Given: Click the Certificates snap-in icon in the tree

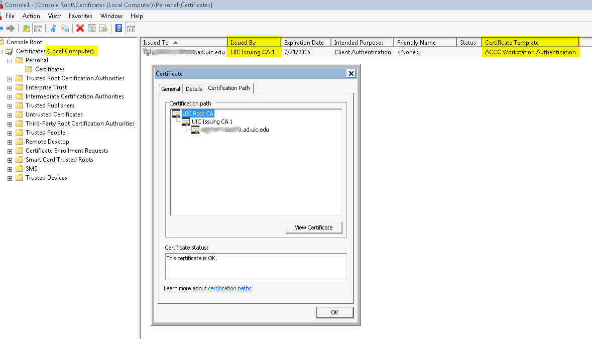Looking at the screenshot, I should click(10, 51).
